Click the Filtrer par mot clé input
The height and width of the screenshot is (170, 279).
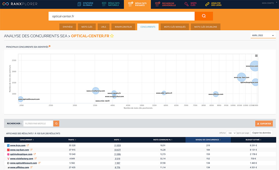click(38, 124)
